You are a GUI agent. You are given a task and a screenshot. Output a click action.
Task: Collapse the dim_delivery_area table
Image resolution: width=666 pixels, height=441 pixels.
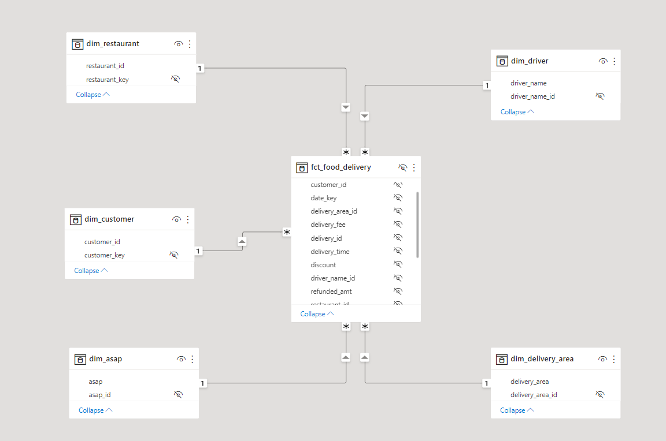(516, 410)
